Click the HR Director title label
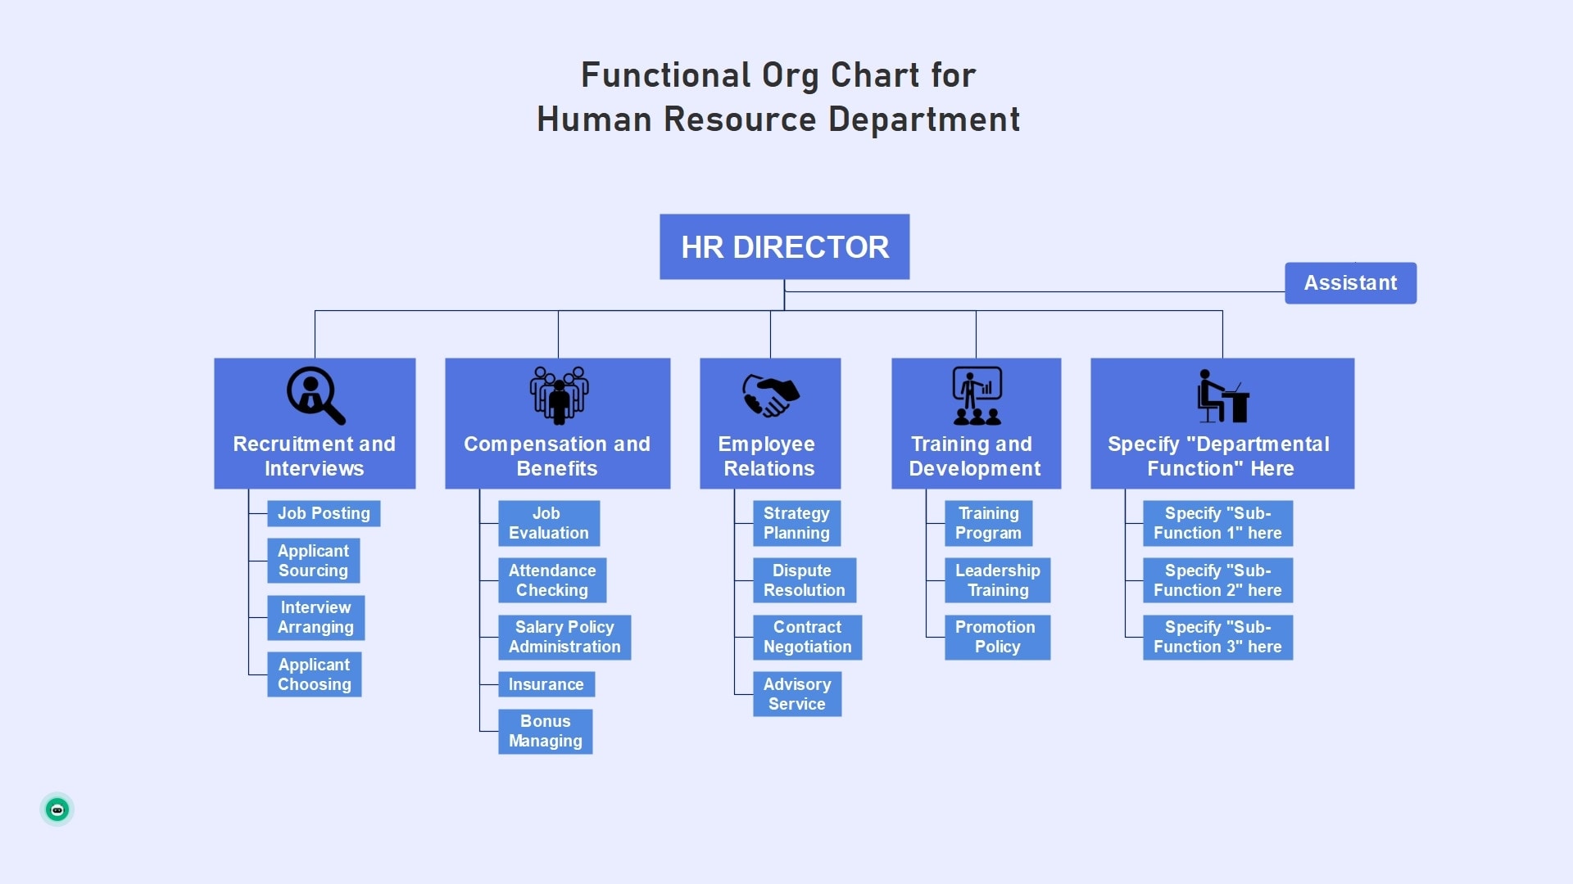This screenshot has width=1573, height=884. (x=786, y=245)
